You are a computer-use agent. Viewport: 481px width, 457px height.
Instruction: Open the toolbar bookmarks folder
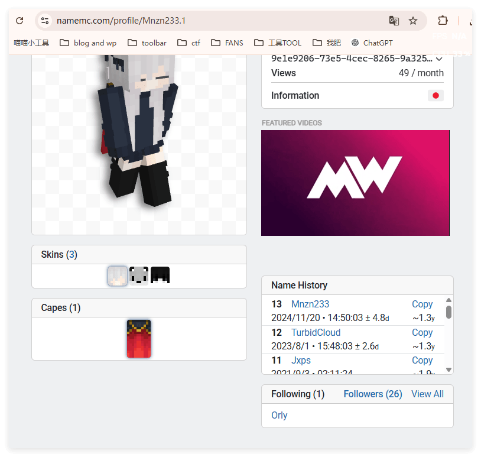[148, 43]
